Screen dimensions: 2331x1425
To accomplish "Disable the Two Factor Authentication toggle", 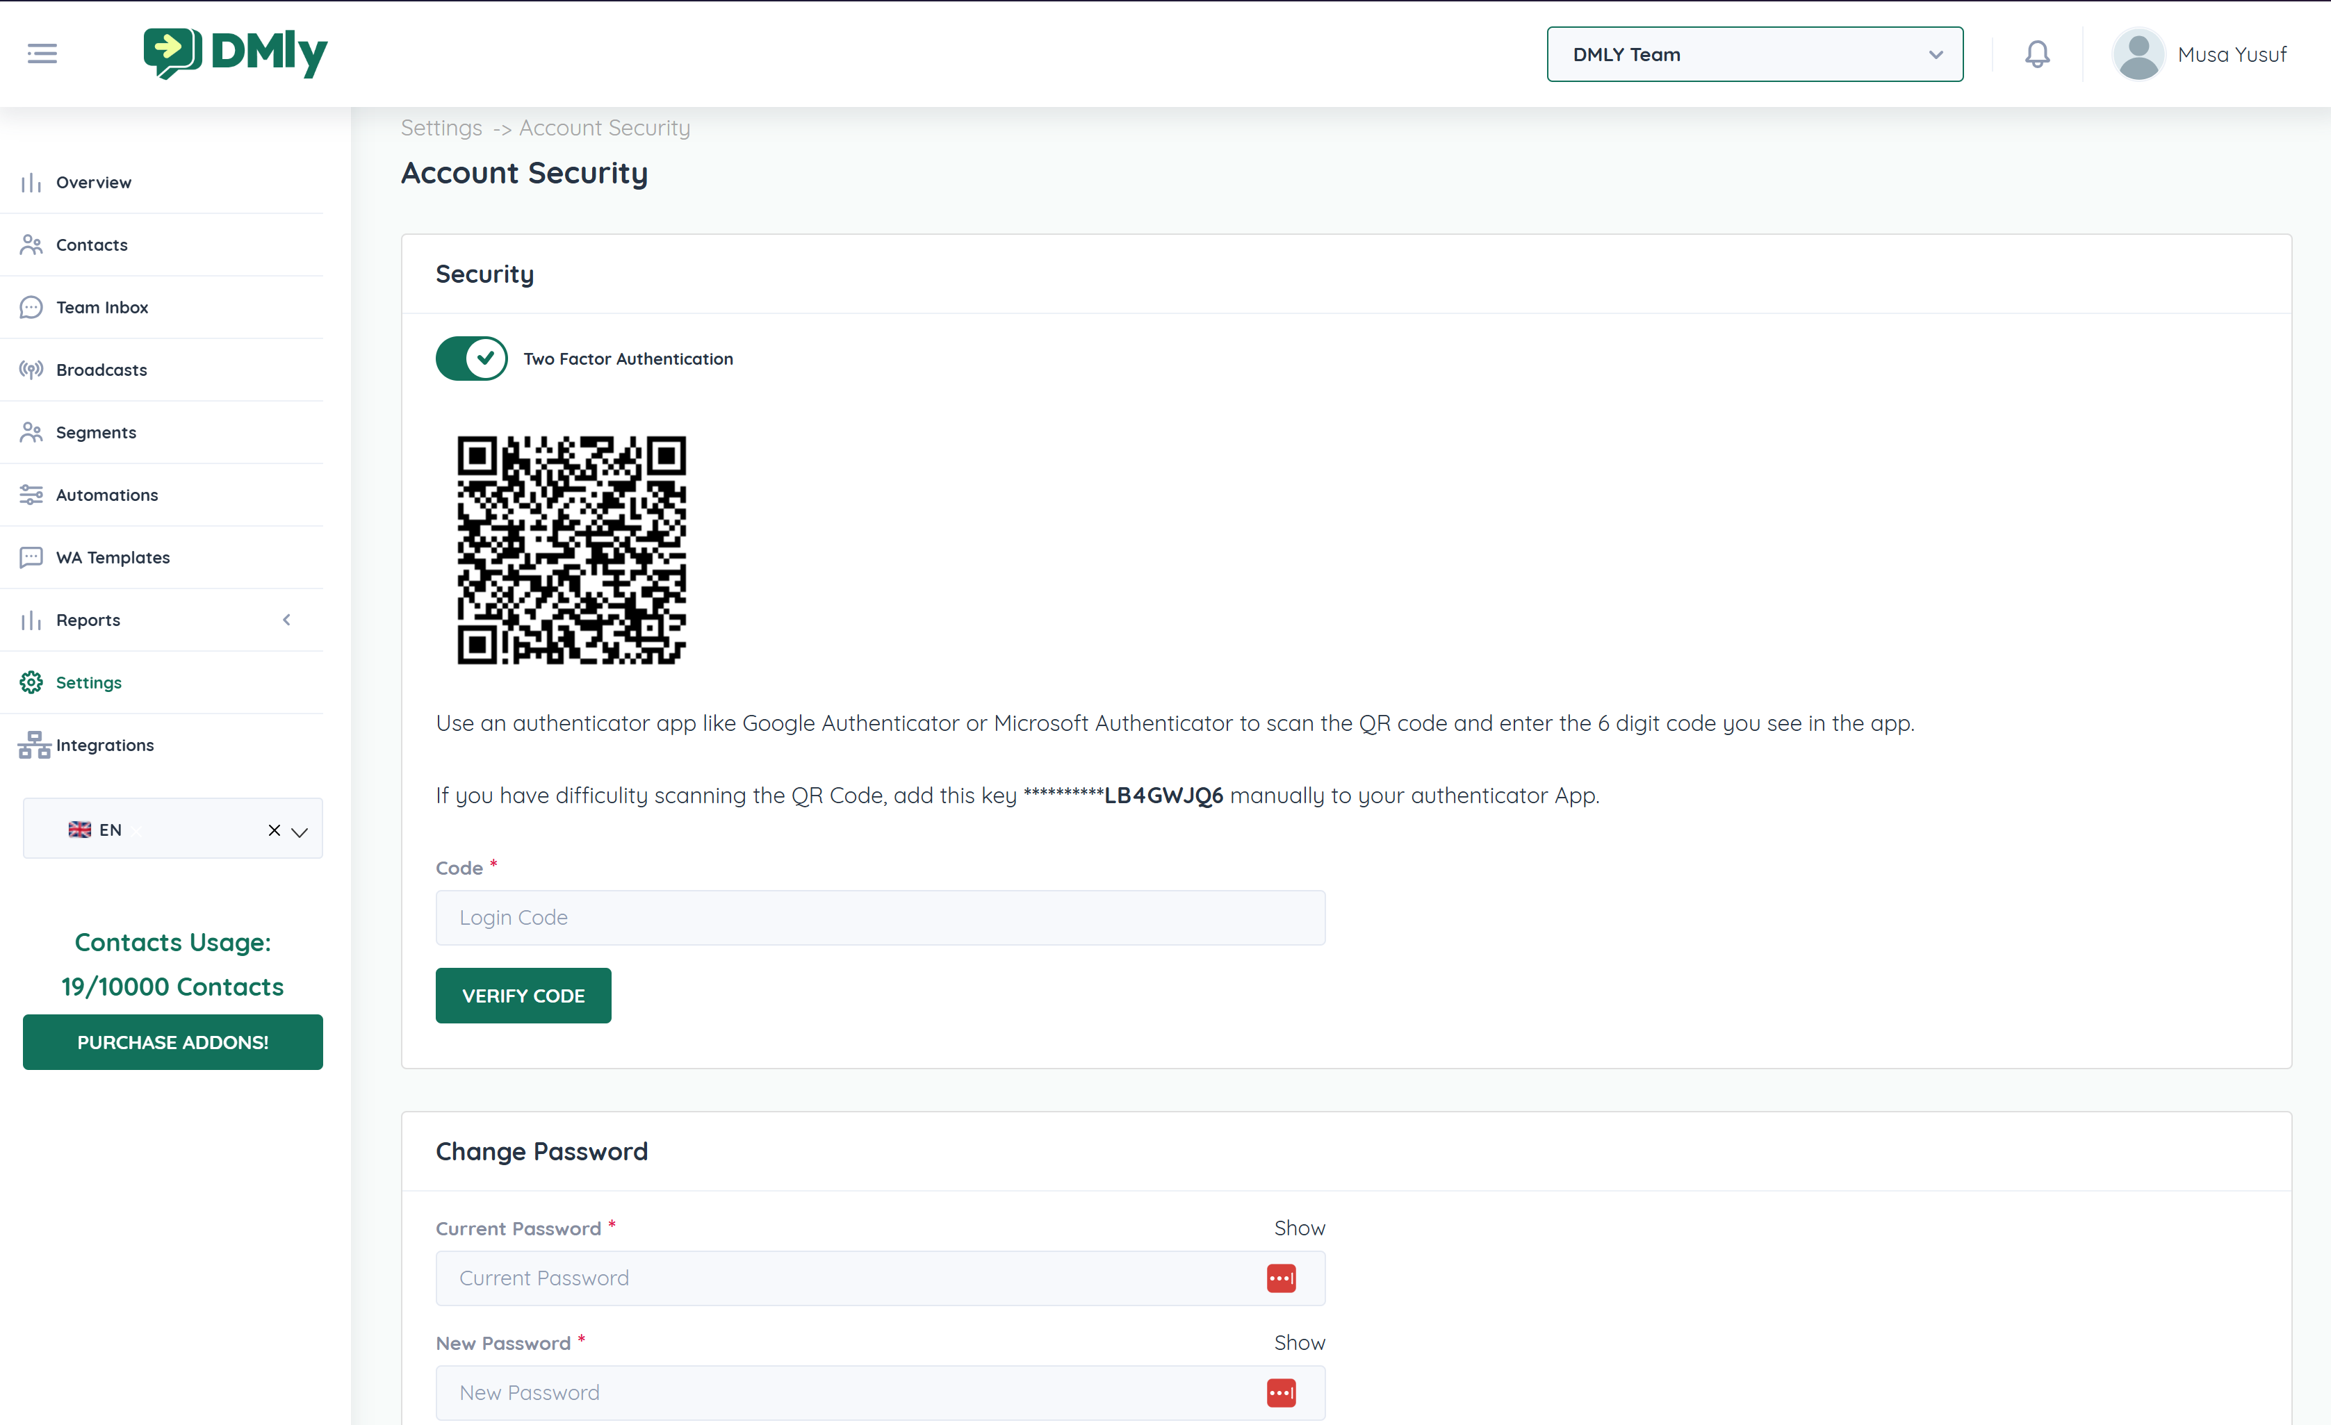I will 471,359.
